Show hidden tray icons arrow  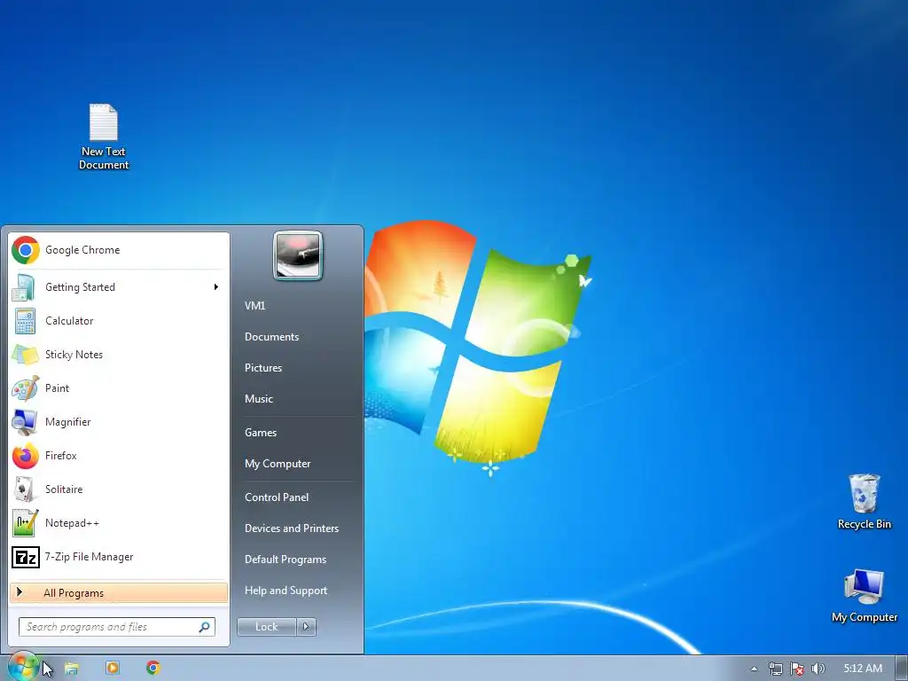point(754,669)
